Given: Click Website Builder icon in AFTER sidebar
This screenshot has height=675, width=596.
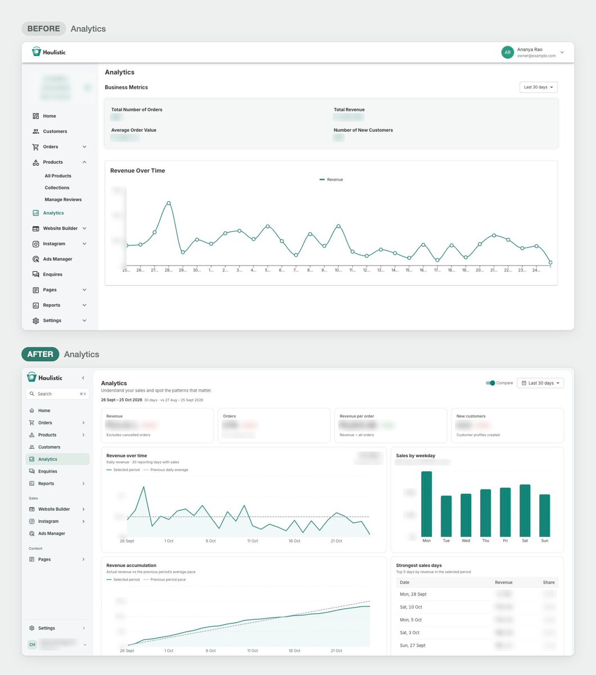Looking at the screenshot, I should (x=32, y=509).
